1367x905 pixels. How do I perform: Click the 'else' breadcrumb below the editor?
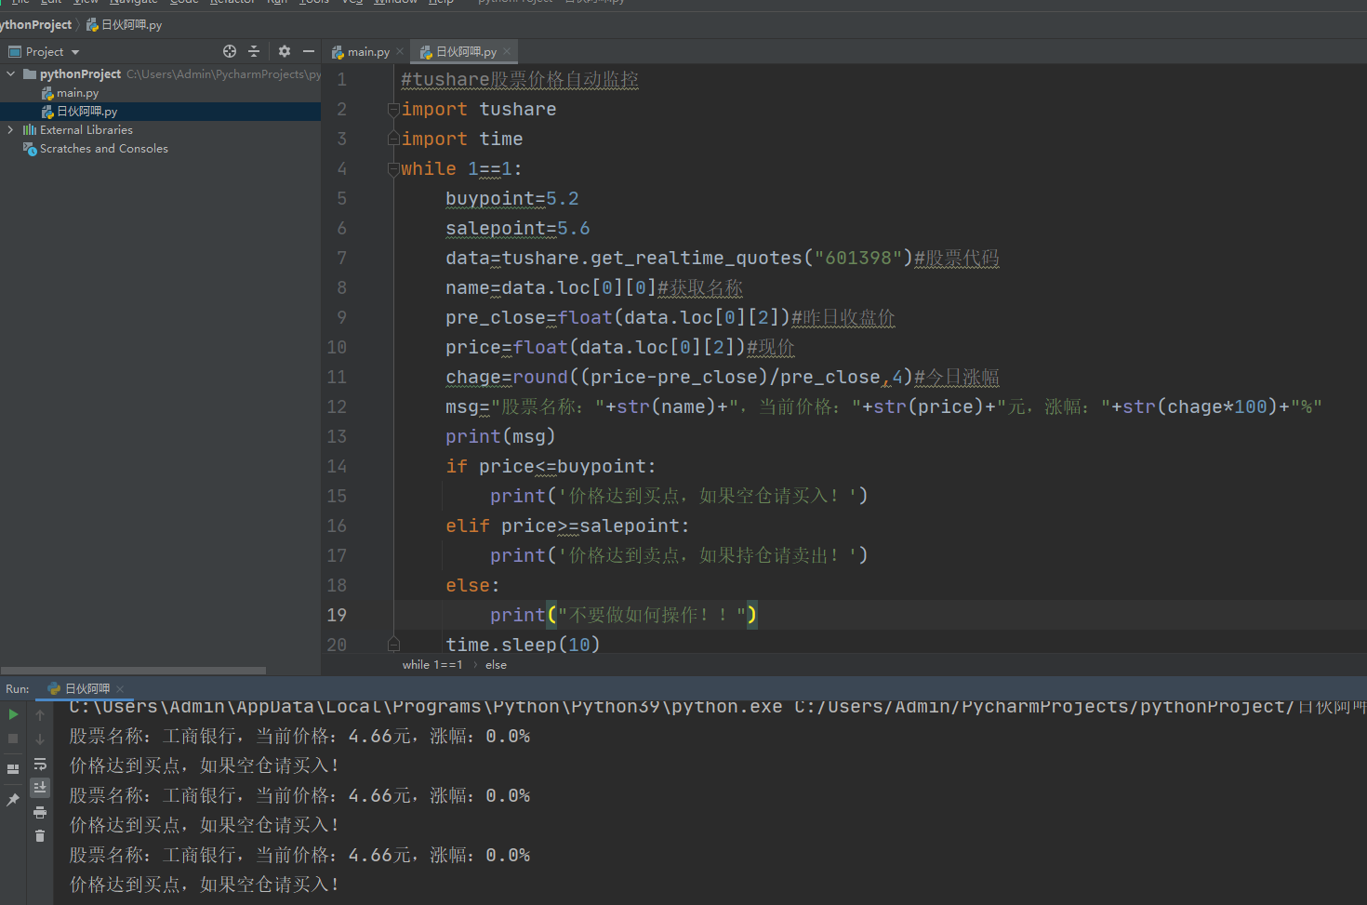tap(496, 665)
